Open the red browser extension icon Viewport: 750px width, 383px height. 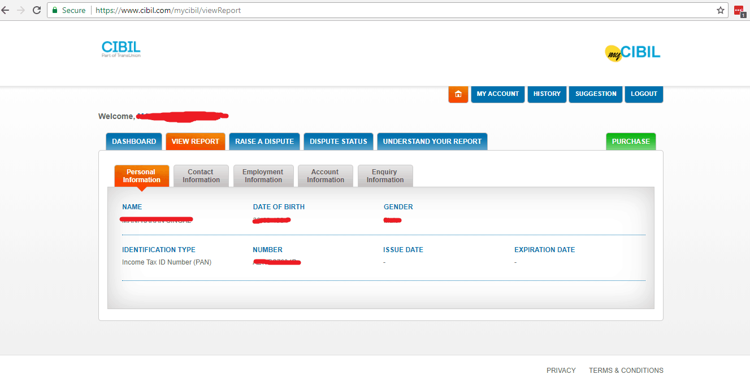click(739, 11)
